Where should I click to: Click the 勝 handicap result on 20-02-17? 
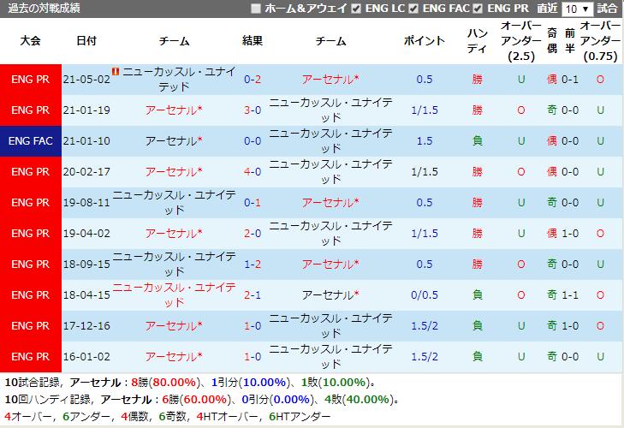[x=477, y=171]
